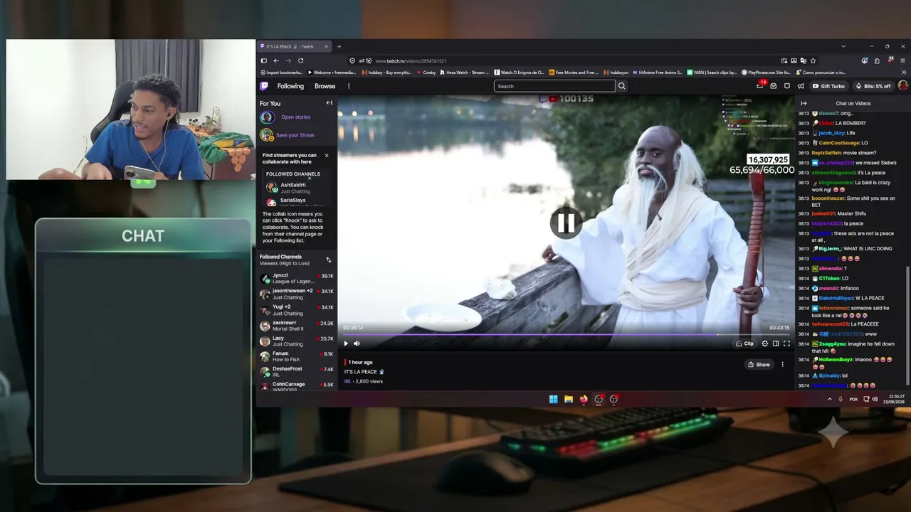Open stories link in sidebar
The image size is (911, 512).
point(295,117)
